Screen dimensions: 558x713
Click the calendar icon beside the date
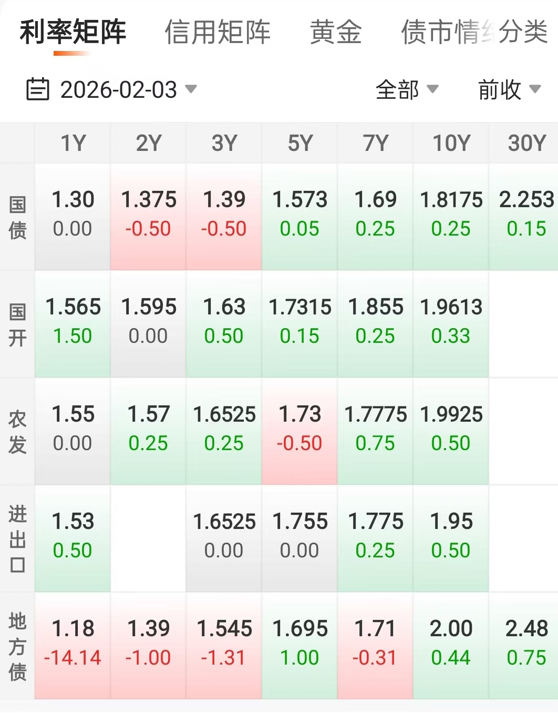coord(37,89)
